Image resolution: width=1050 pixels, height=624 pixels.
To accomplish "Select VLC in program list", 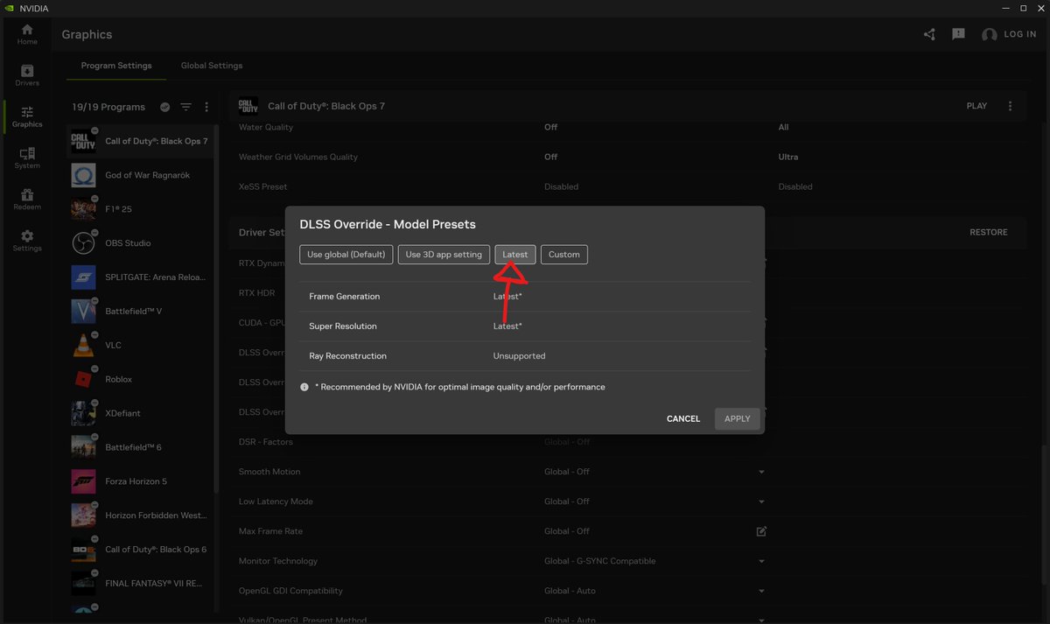I will coord(140,345).
